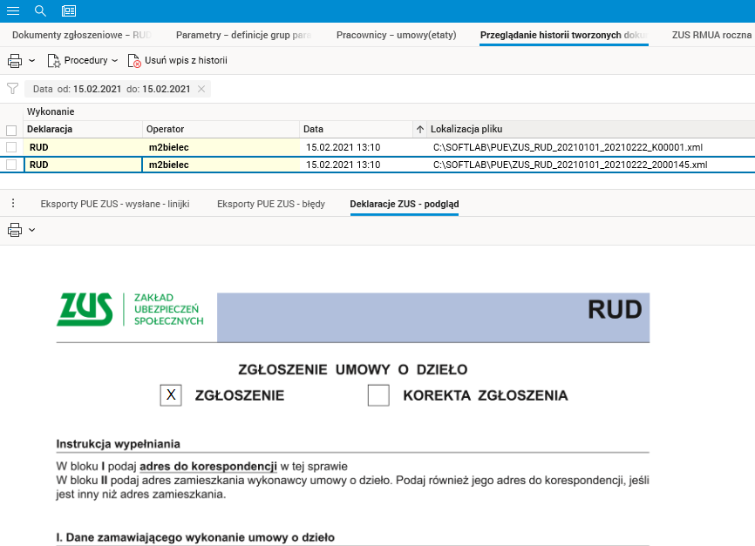Viewport: 755px width, 546px height.
Task: Click path ZUS_RUD_20210101_20210222_2000145.xml
Action: coord(570,165)
